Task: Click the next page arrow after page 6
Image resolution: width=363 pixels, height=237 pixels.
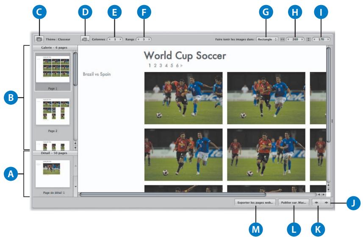Action: click(x=181, y=66)
